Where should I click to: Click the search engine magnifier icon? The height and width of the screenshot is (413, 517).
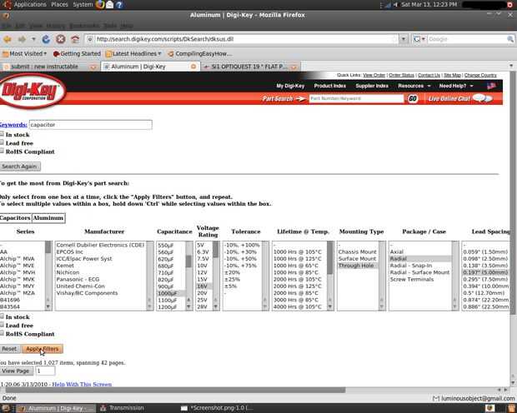click(510, 39)
